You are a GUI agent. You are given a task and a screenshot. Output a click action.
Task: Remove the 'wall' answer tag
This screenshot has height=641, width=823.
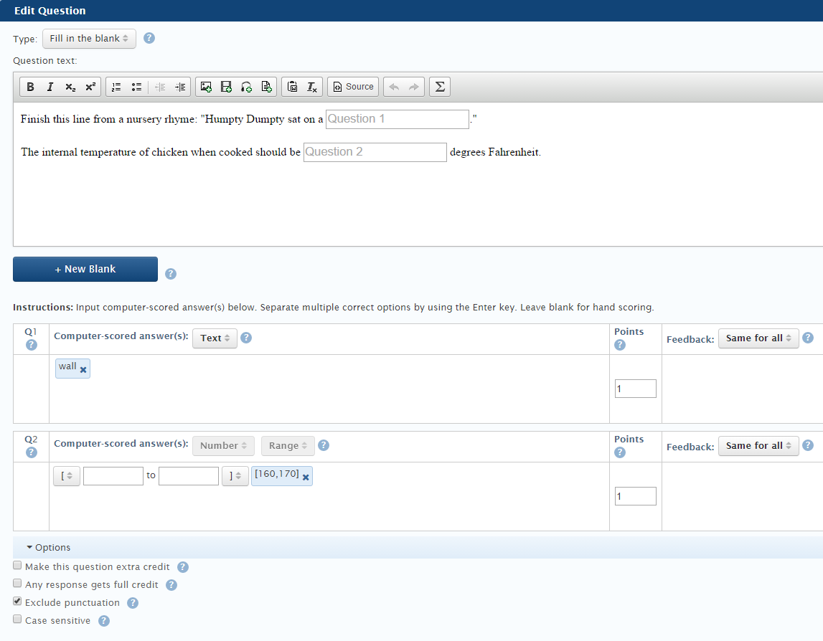[x=83, y=369]
